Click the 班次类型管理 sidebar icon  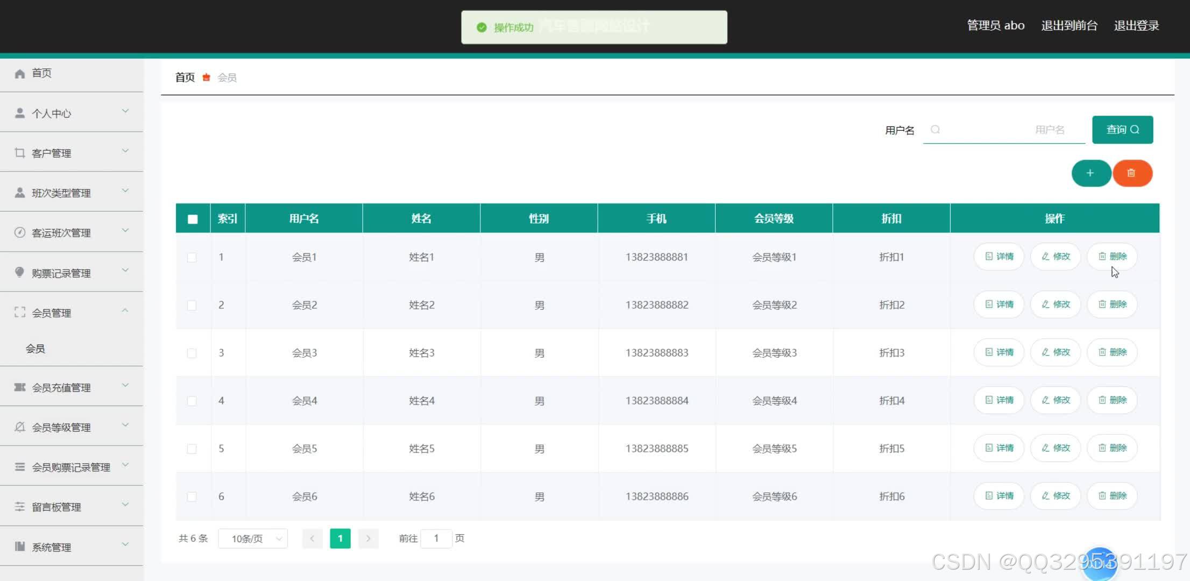(20, 193)
